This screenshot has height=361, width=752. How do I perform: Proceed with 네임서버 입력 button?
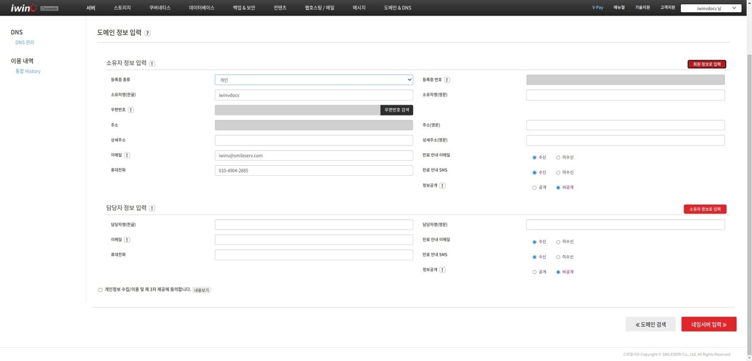(x=709, y=324)
